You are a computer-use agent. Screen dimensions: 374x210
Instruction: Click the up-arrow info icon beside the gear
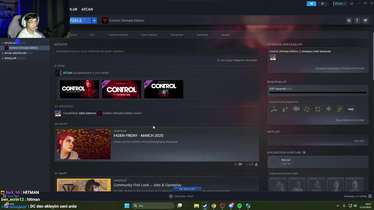(357, 20)
